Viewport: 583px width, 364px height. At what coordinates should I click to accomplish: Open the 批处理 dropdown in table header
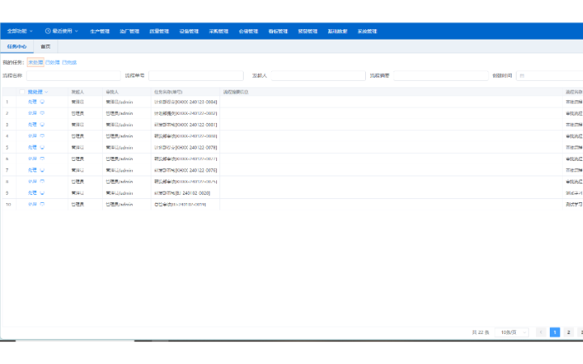tap(38, 91)
